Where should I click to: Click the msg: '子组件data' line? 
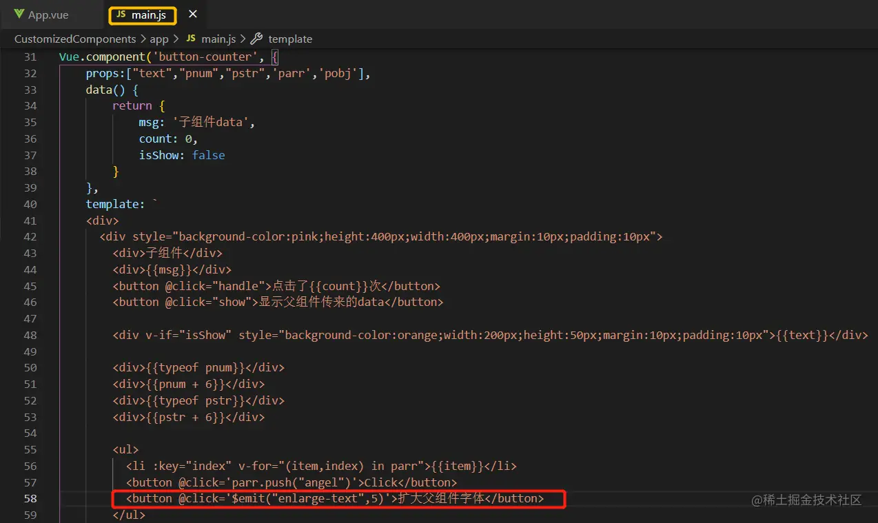coord(196,122)
